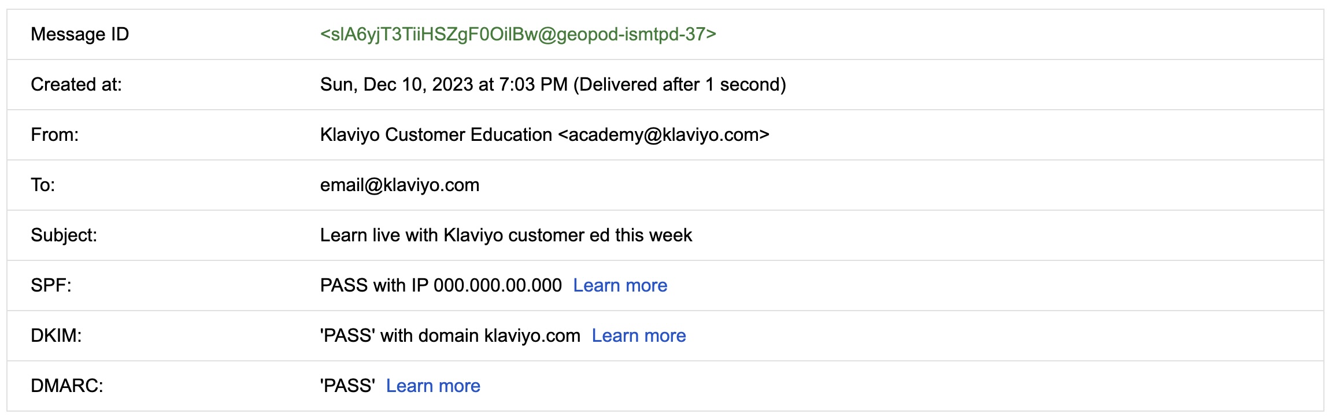This screenshot has width=1332, height=418.
Task: Click the green Message ID value
Action: pos(518,35)
